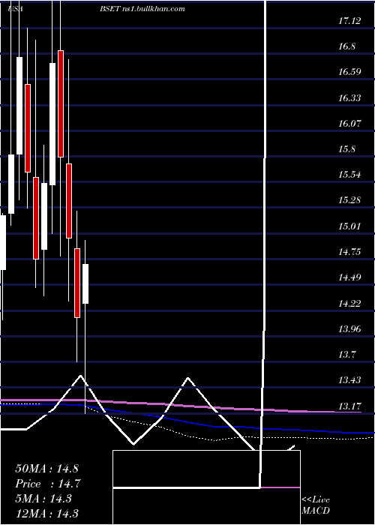Click the 14.49 price axis label
This screenshot has height=525, width=375.
tap(349, 277)
